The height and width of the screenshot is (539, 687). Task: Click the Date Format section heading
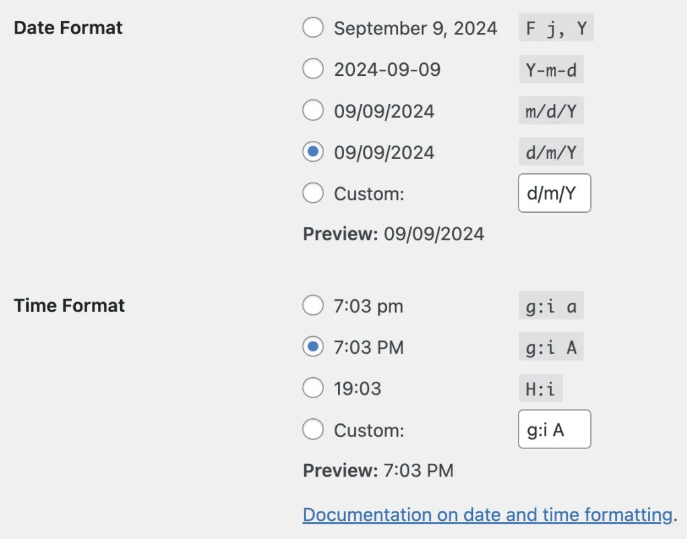coord(68,28)
